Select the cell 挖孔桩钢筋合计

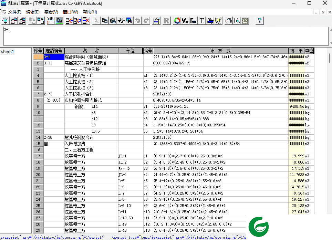91,137
